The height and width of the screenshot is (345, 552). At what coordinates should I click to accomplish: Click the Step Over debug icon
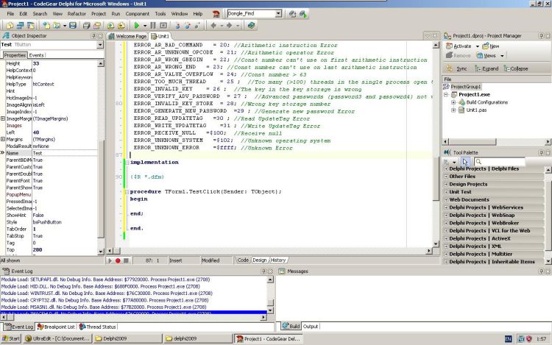coord(187,25)
